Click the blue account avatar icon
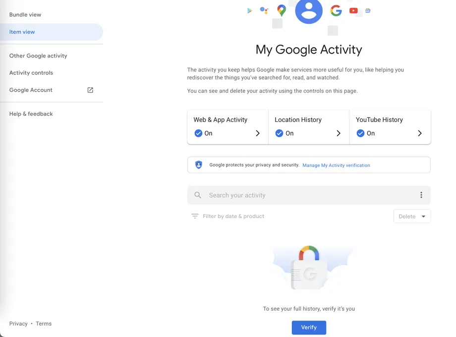Viewport: 456px width, 337px height. pos(309,10)
